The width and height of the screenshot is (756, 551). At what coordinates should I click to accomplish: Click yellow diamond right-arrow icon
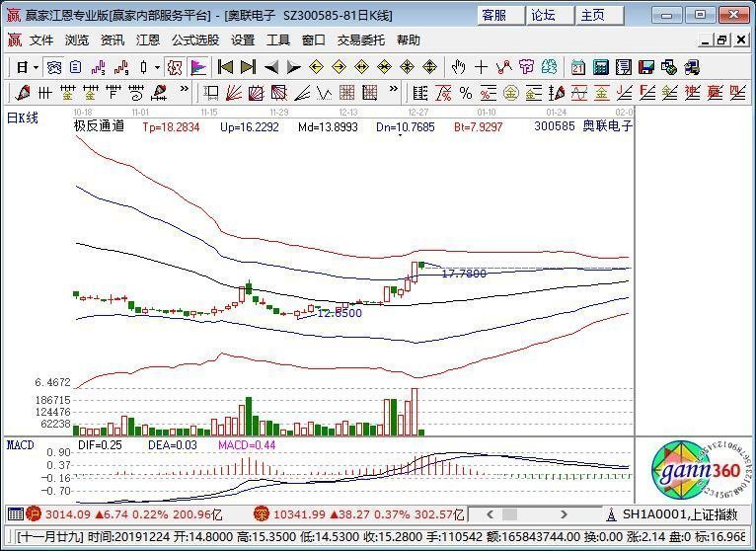(x=339, y=67)
